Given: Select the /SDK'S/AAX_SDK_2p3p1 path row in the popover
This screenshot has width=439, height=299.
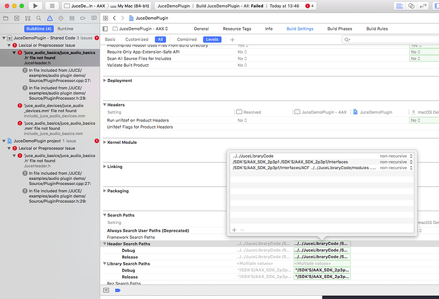Looking at the screenshot, I should pos(321,162).
